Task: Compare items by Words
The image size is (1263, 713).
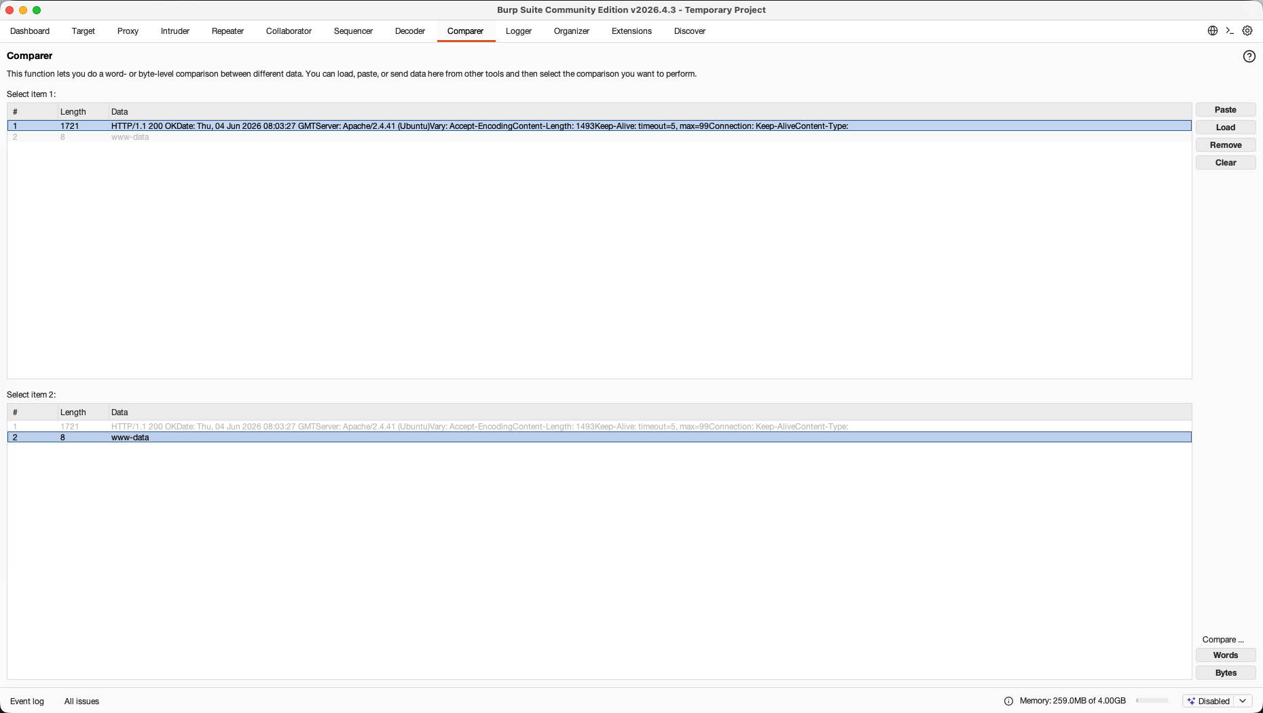Action: tap(1226, 655)
